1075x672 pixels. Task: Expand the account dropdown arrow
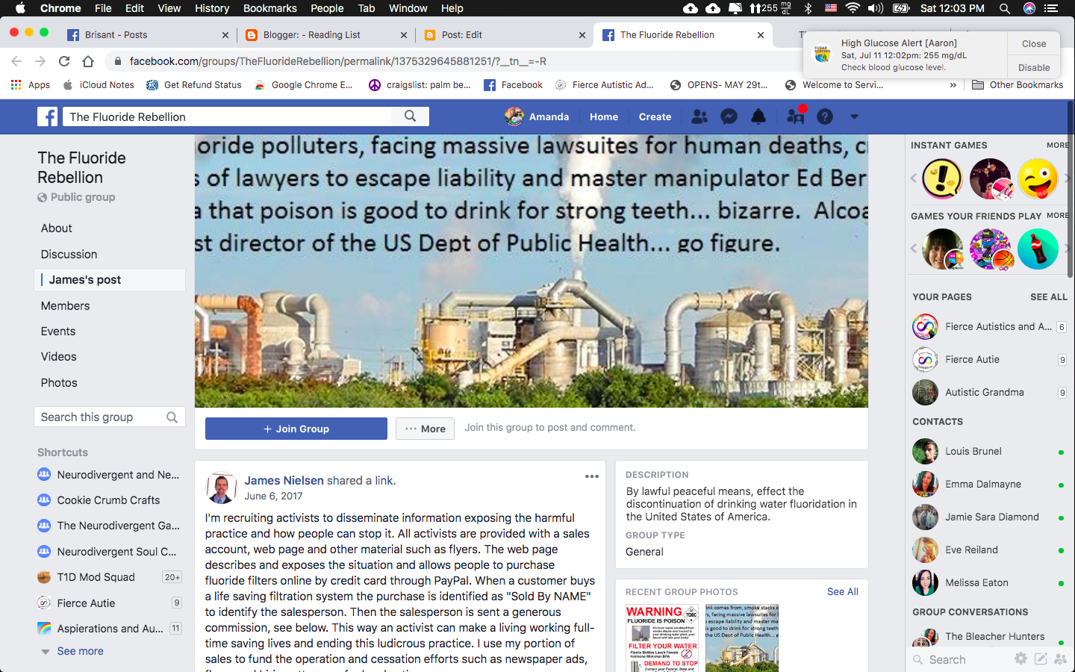[x=854, y=116]
